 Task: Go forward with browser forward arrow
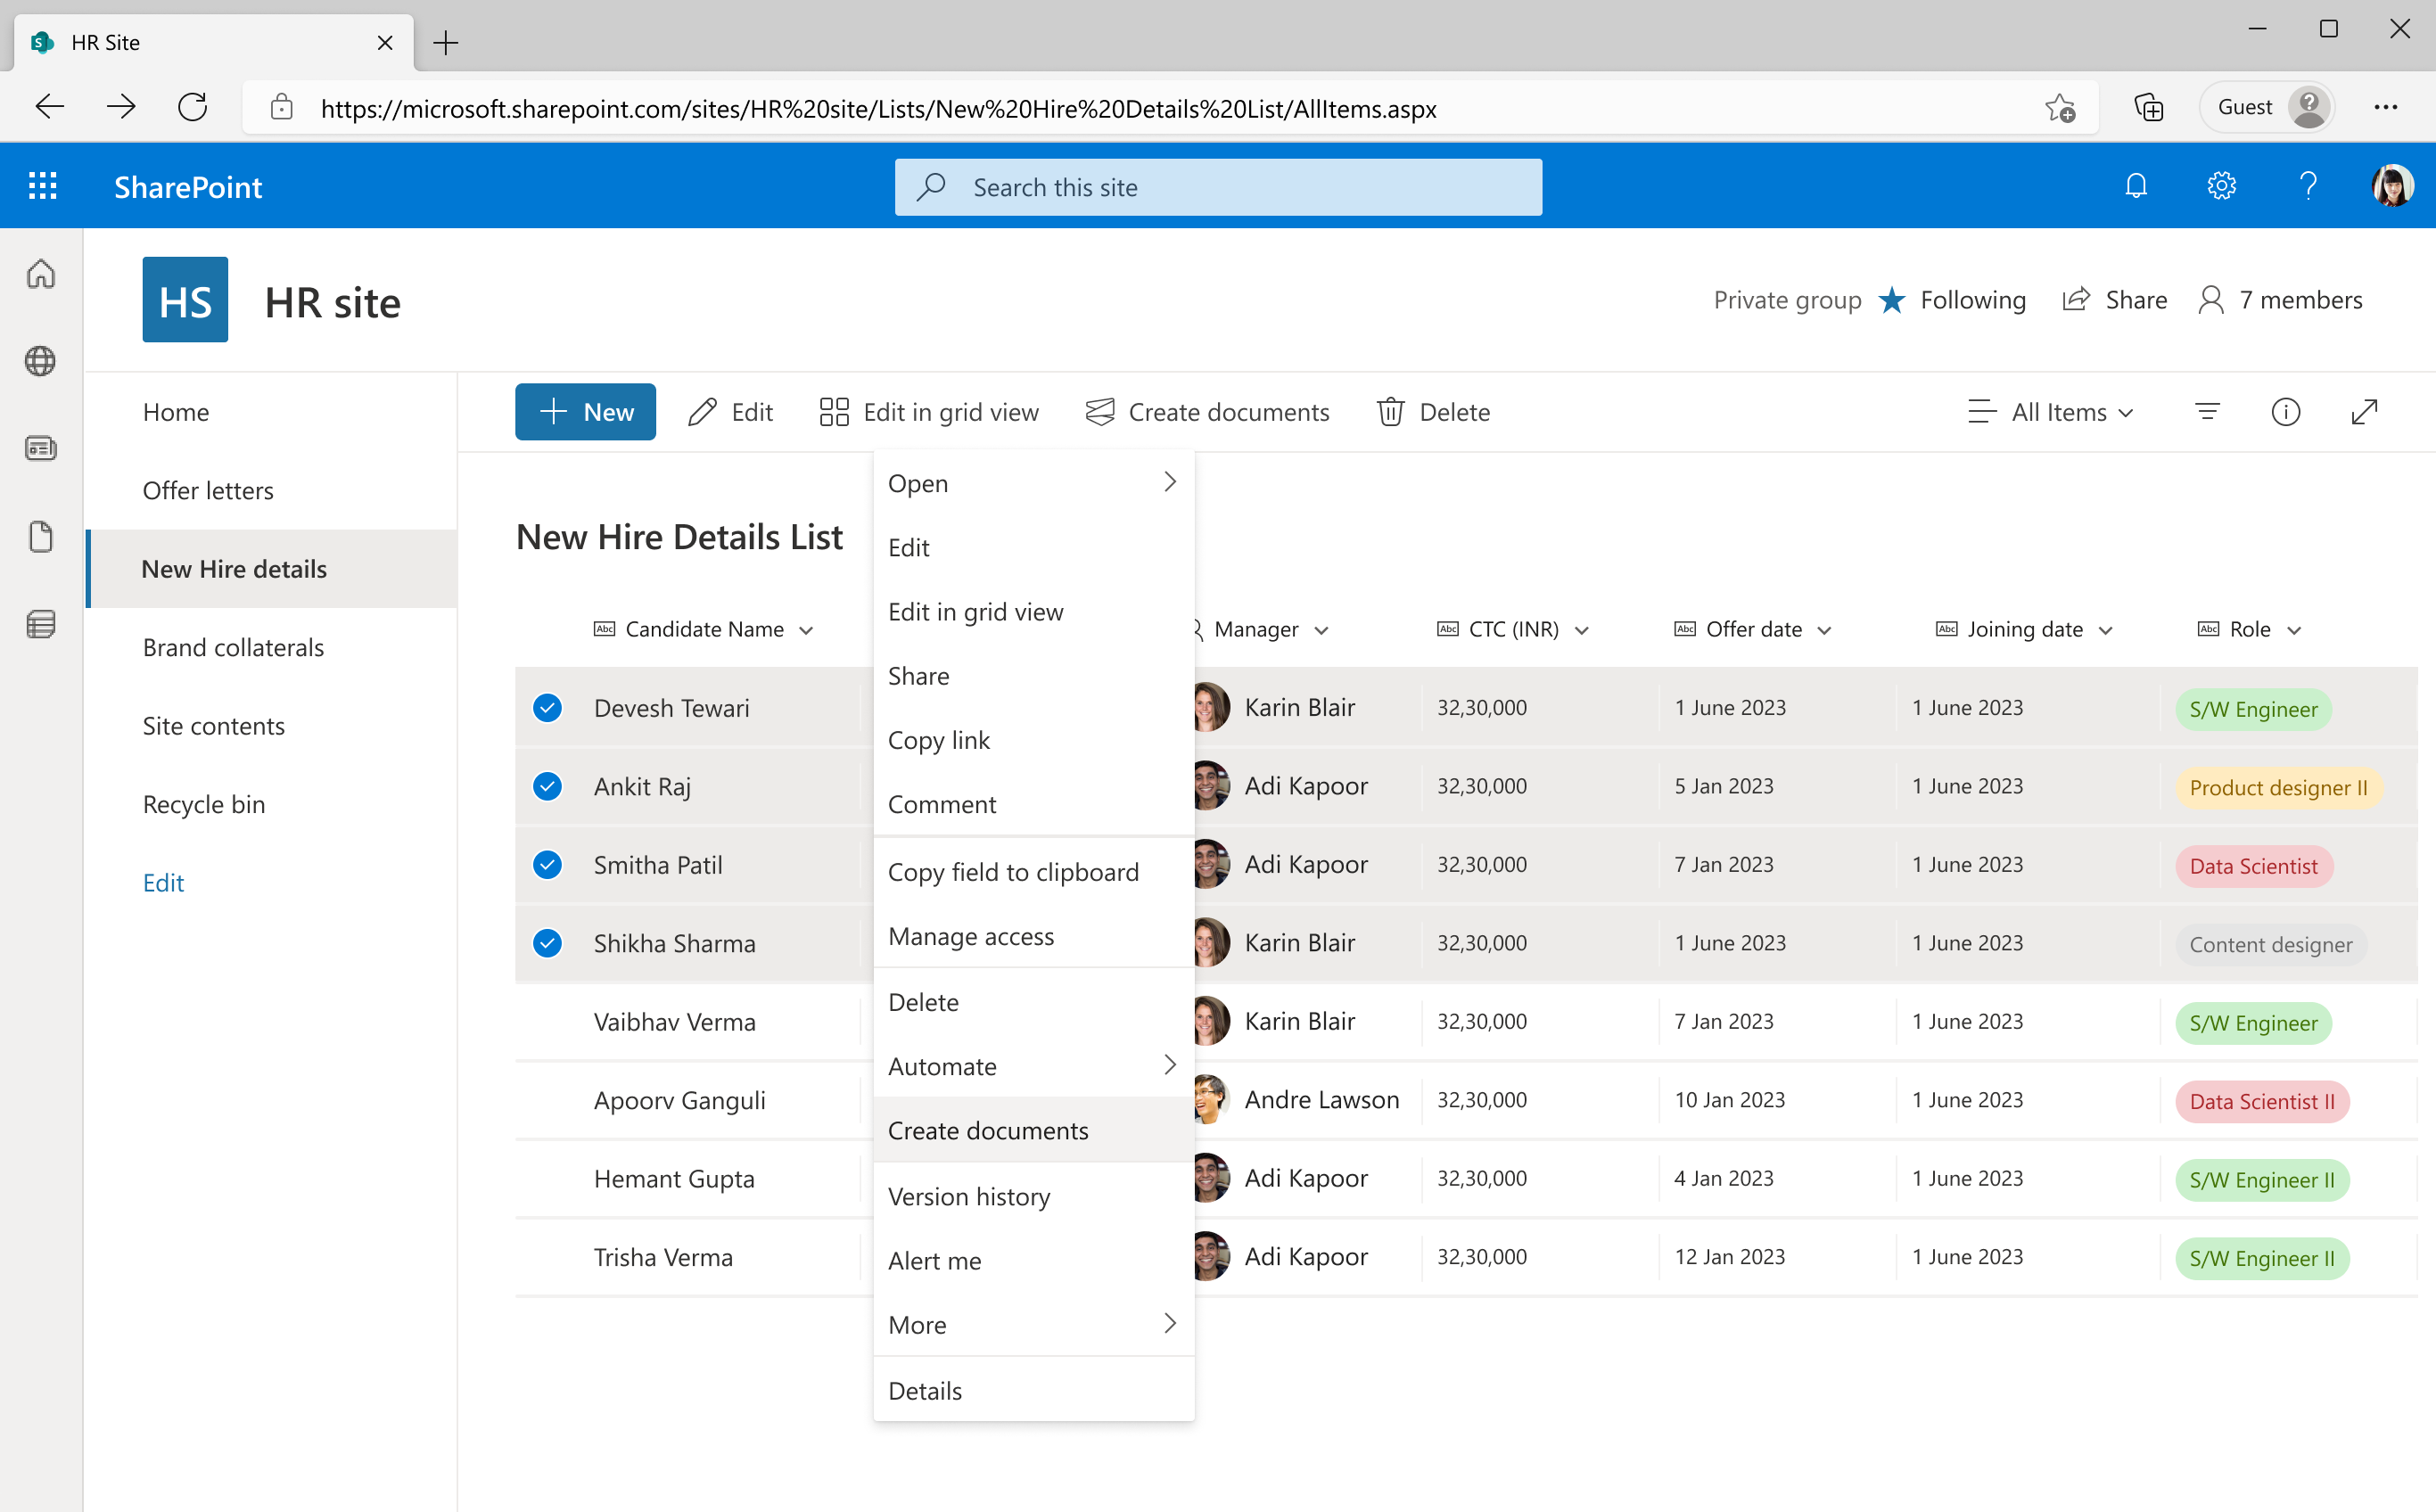(x=121, y=107)
